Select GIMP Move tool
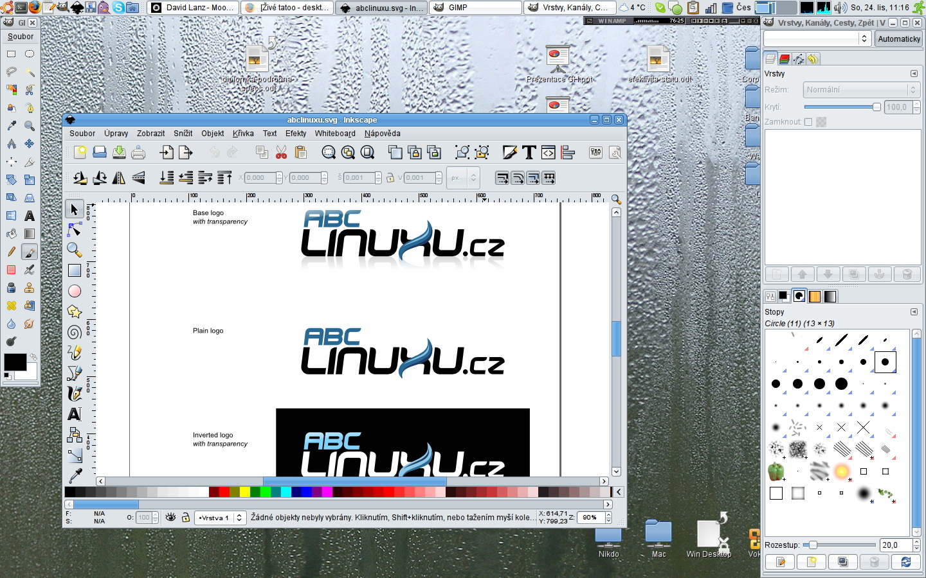The image size is (926, 578). click(x=30, y=144)
